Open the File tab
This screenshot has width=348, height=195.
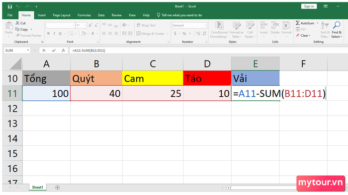coord(10,15)
